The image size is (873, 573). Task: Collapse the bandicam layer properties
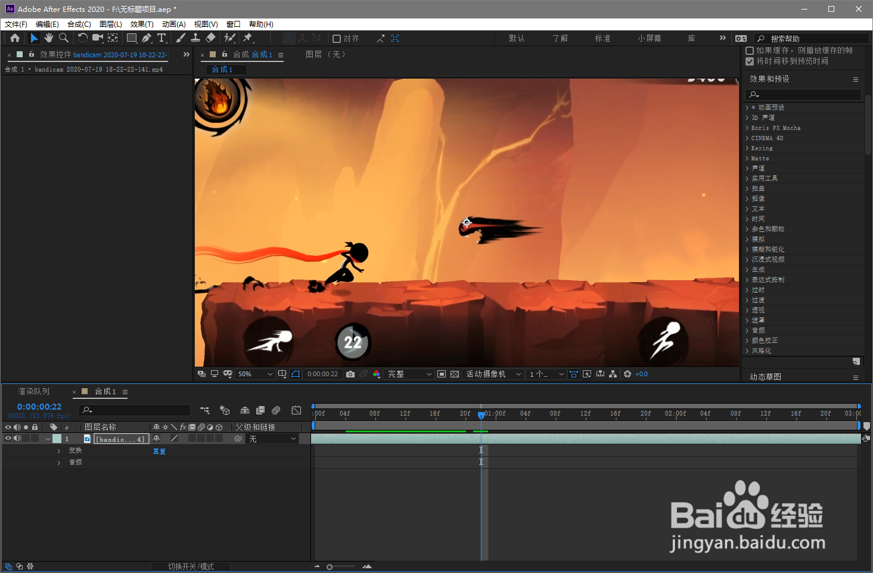pyautogui.click(x=48, y=439)
